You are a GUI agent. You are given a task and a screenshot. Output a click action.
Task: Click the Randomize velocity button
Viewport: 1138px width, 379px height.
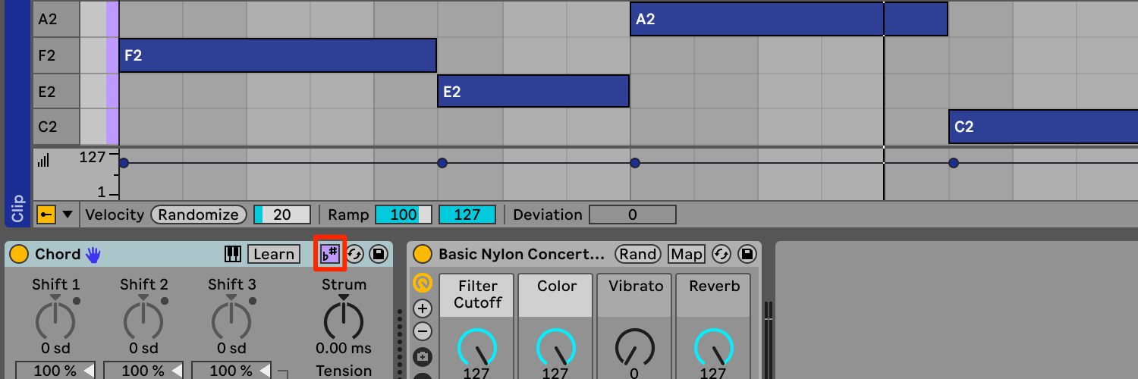[199, 215]
